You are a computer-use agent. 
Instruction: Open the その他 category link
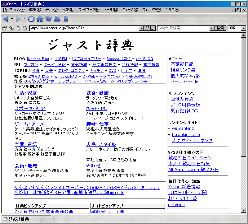[93, 166]
